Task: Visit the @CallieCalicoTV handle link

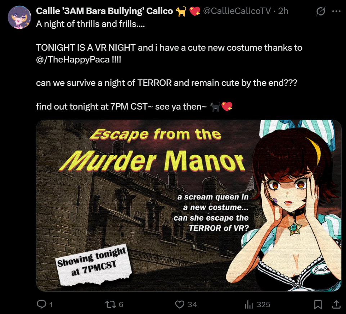Action: 237,11
